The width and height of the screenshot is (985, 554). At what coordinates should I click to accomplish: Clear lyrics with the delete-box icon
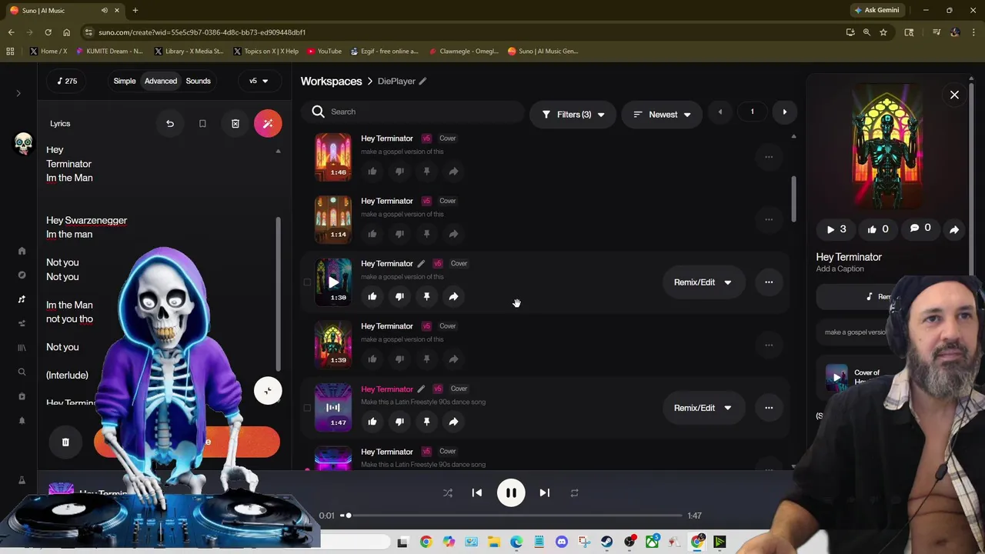235,123
